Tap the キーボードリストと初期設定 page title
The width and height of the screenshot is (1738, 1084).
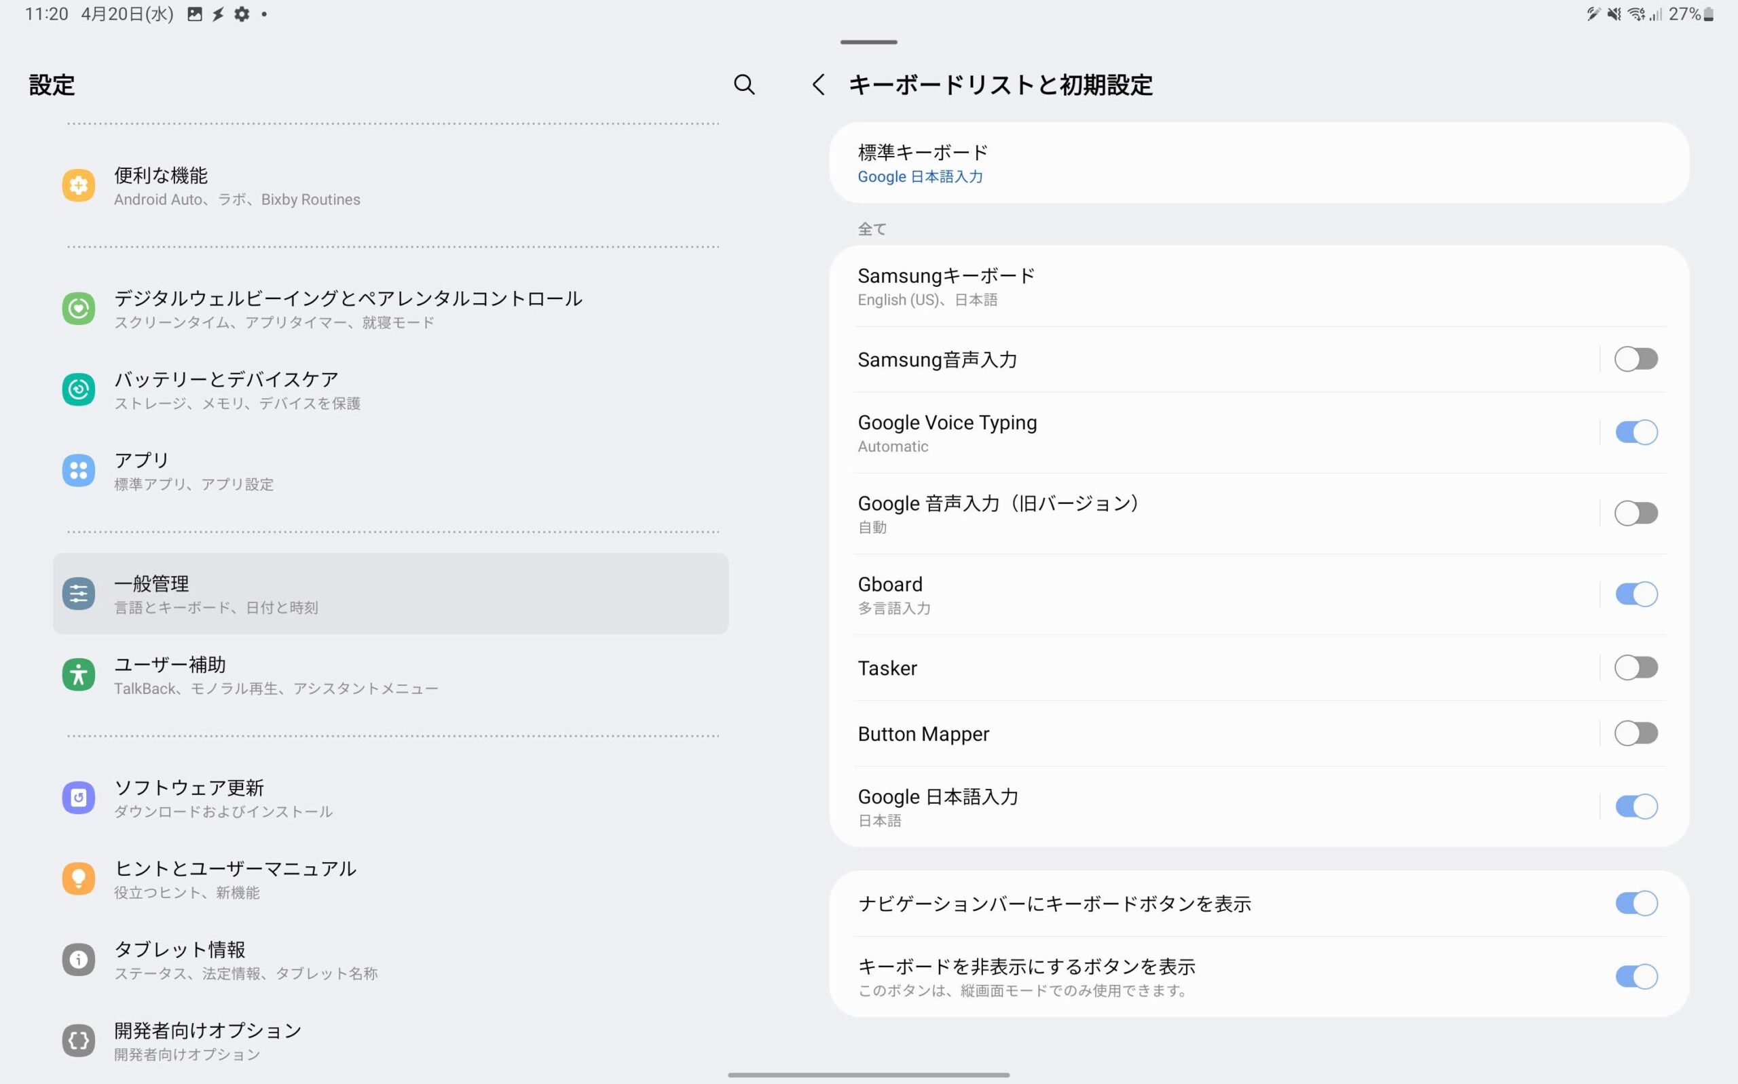coord(1001,85)
